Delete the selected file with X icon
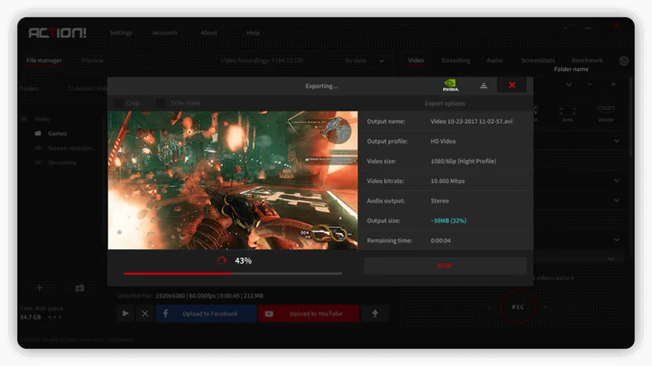Viewport: 652px width, 366px height. (145, 314)
